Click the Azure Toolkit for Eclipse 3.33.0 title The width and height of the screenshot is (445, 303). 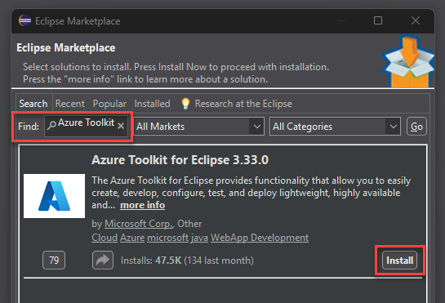click(x=180, y=160)
